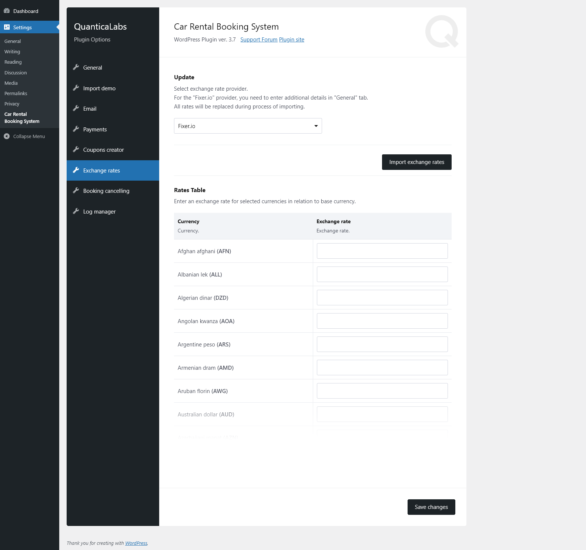Click the "Exchange rate" column header
This screenshot has height=550, width=586.
tap(334, 221)
